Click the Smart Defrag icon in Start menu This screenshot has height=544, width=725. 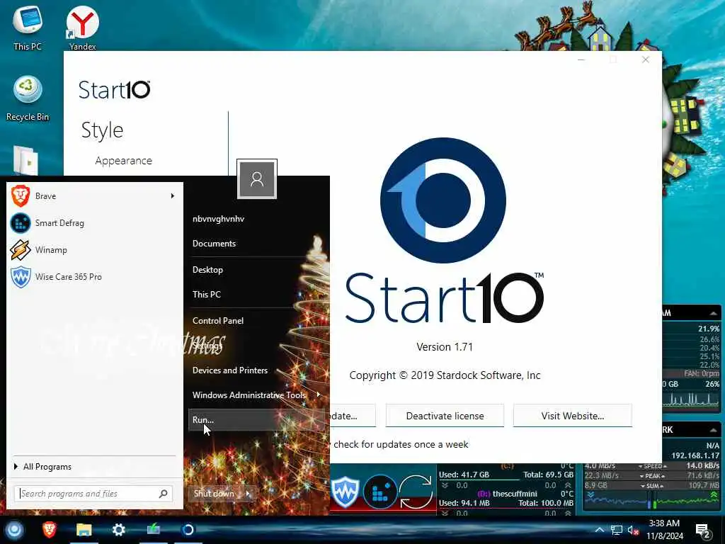click(x=21, y=223)
